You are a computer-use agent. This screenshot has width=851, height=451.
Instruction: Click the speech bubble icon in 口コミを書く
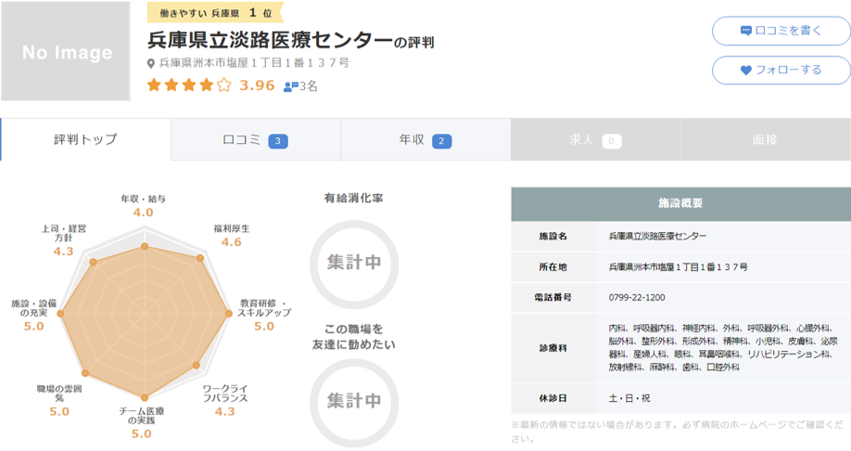click(x=745, y=31)
